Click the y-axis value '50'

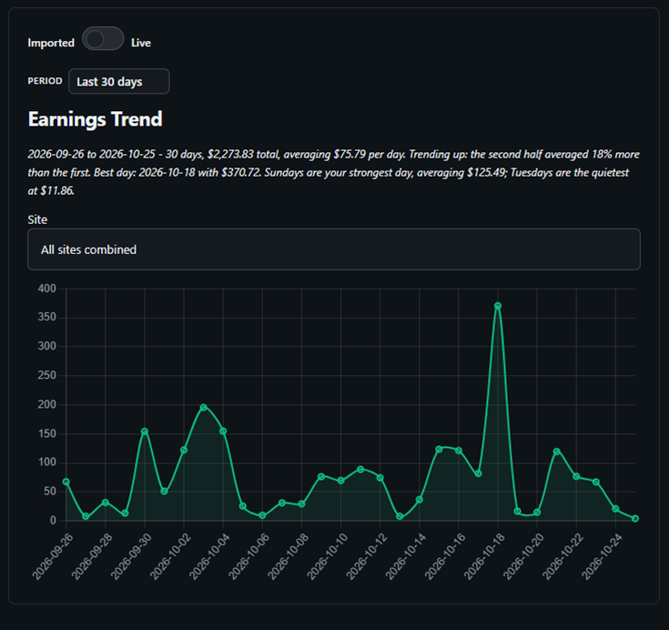click(50, 492)
